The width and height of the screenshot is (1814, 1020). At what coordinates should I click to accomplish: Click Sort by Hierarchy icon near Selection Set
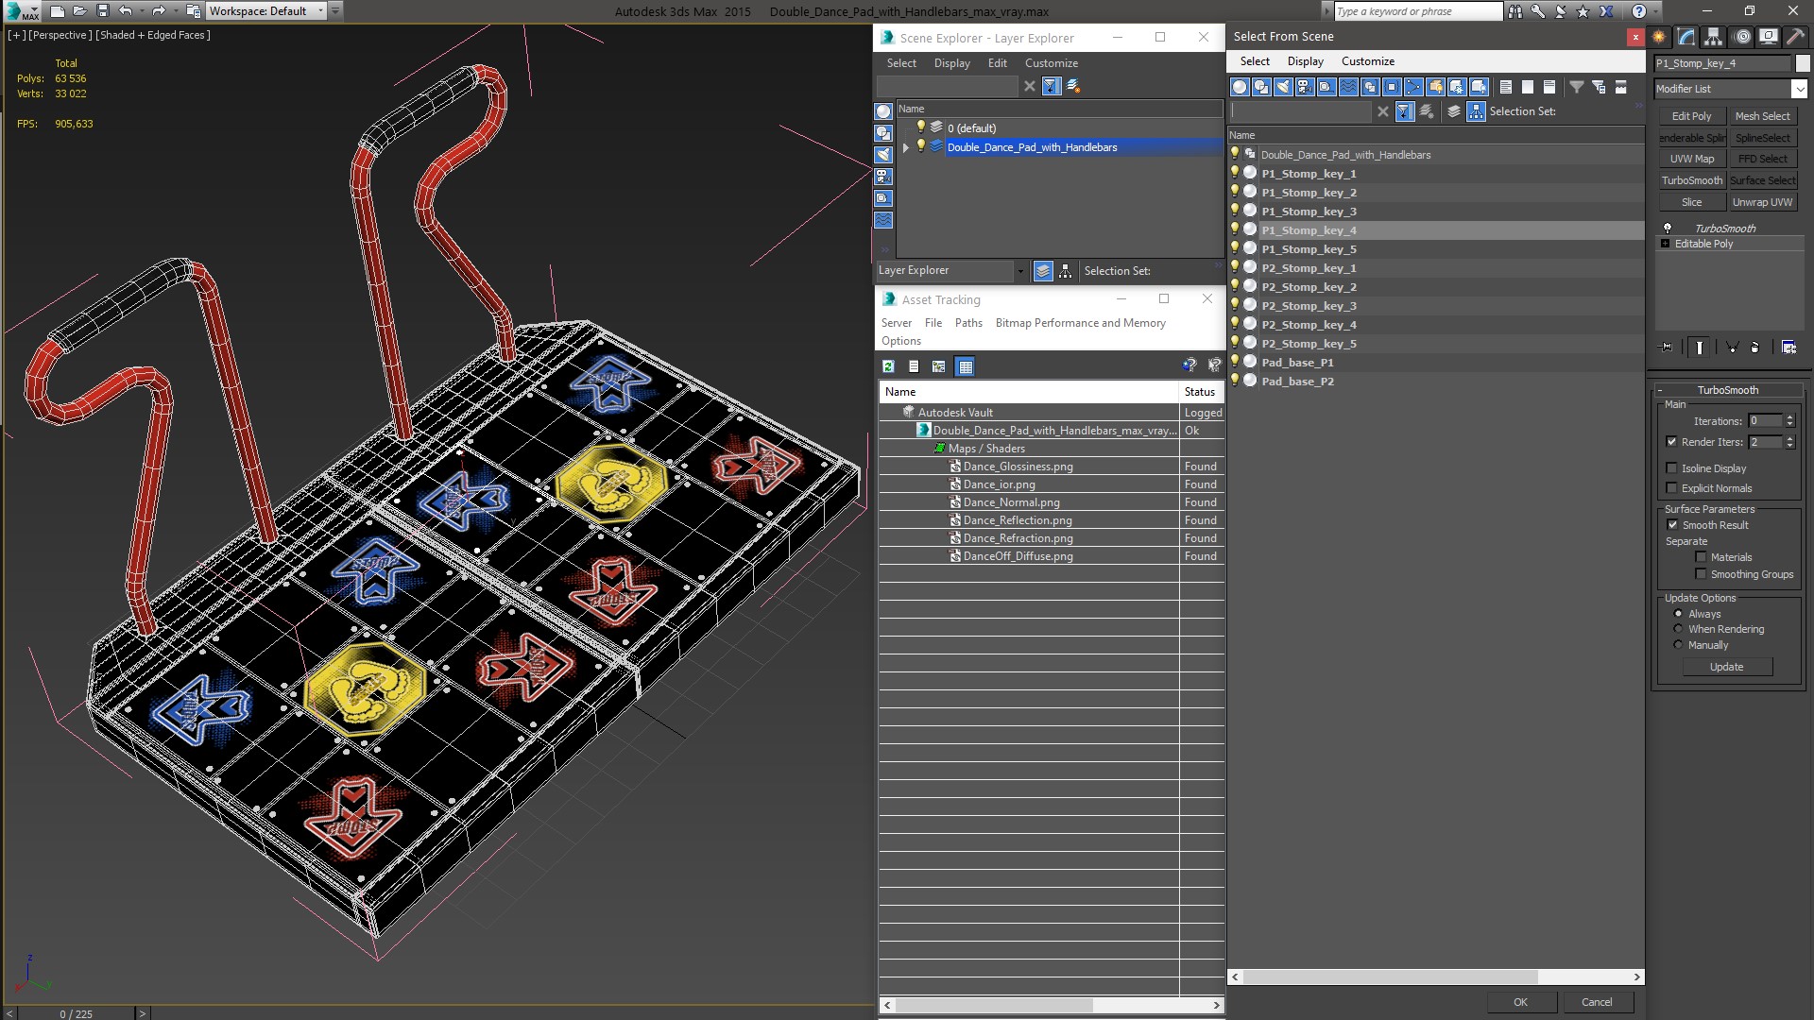point(1476,111)
